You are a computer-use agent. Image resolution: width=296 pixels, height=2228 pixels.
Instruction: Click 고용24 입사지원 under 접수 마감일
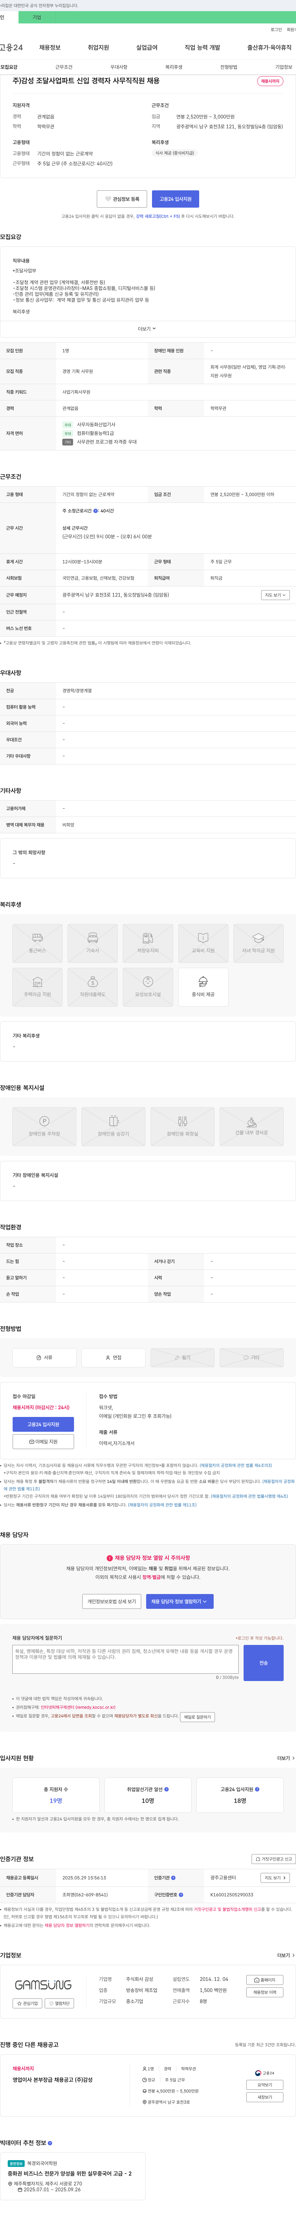(x=43, y=1424)
